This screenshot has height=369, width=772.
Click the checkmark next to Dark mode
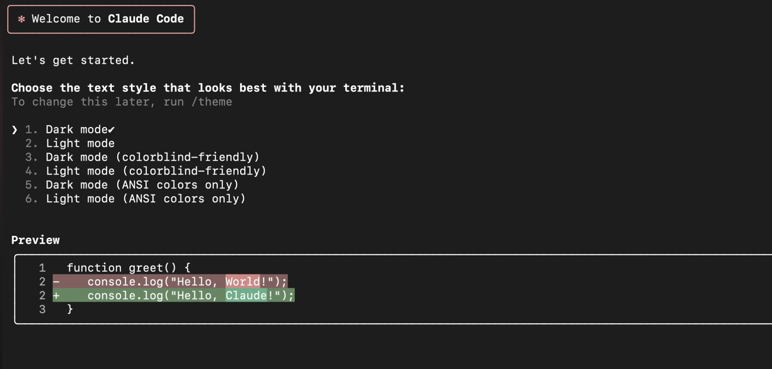point(111,130)
